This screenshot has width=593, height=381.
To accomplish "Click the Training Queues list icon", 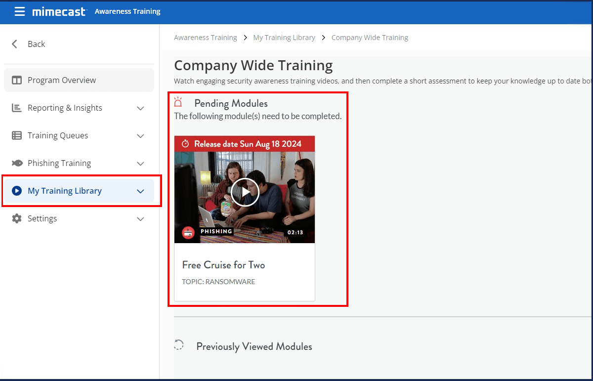I will pos(17,135).
